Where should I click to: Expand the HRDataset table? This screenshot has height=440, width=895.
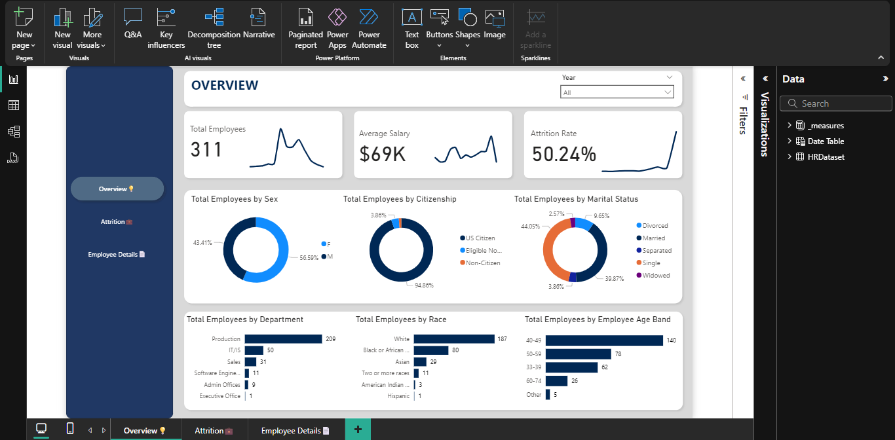click(790, 157)
